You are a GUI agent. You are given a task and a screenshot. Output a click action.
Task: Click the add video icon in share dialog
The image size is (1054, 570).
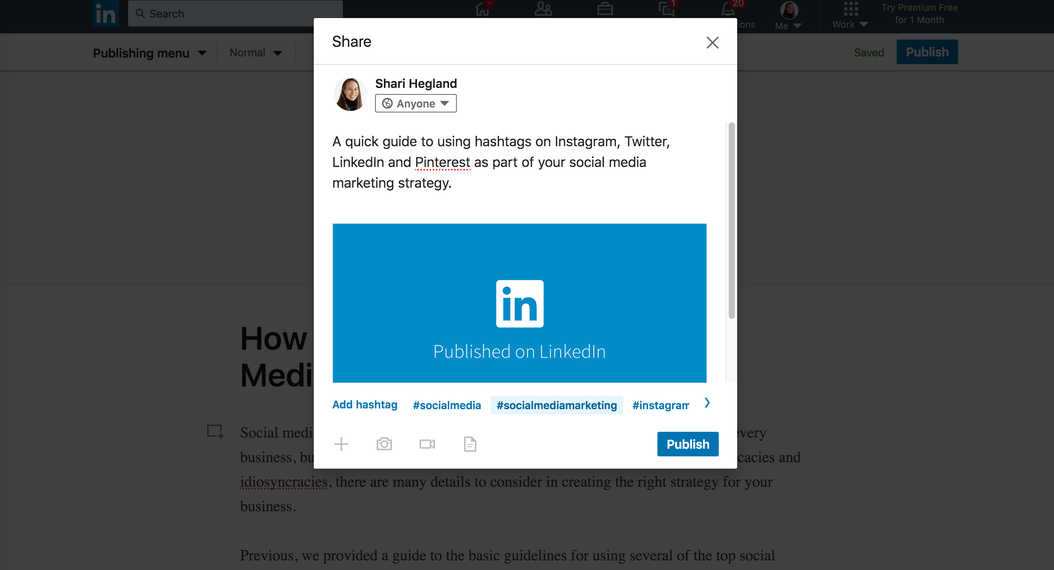(427, 444)
